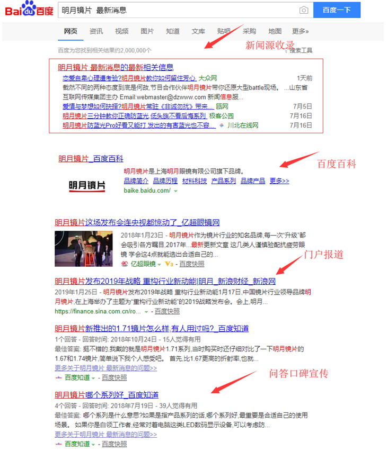Switch to the 视频 tab
The height and width of the screenshot is (451, 387).
tap(121, 31)
